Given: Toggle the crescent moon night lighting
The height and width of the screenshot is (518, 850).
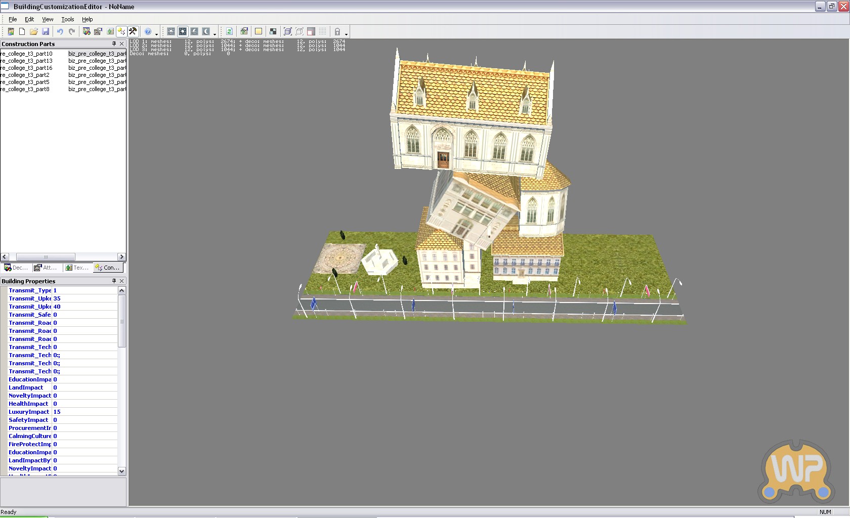Looking at the screenshot, I should pyautogui.click(x=206, y=31).
